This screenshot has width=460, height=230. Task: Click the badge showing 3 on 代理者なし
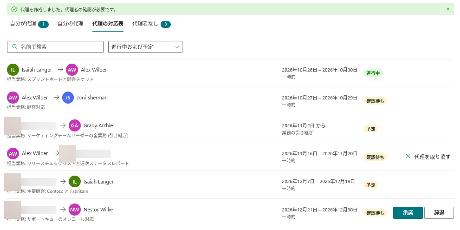pyautogui.click(x=165, y=24)
